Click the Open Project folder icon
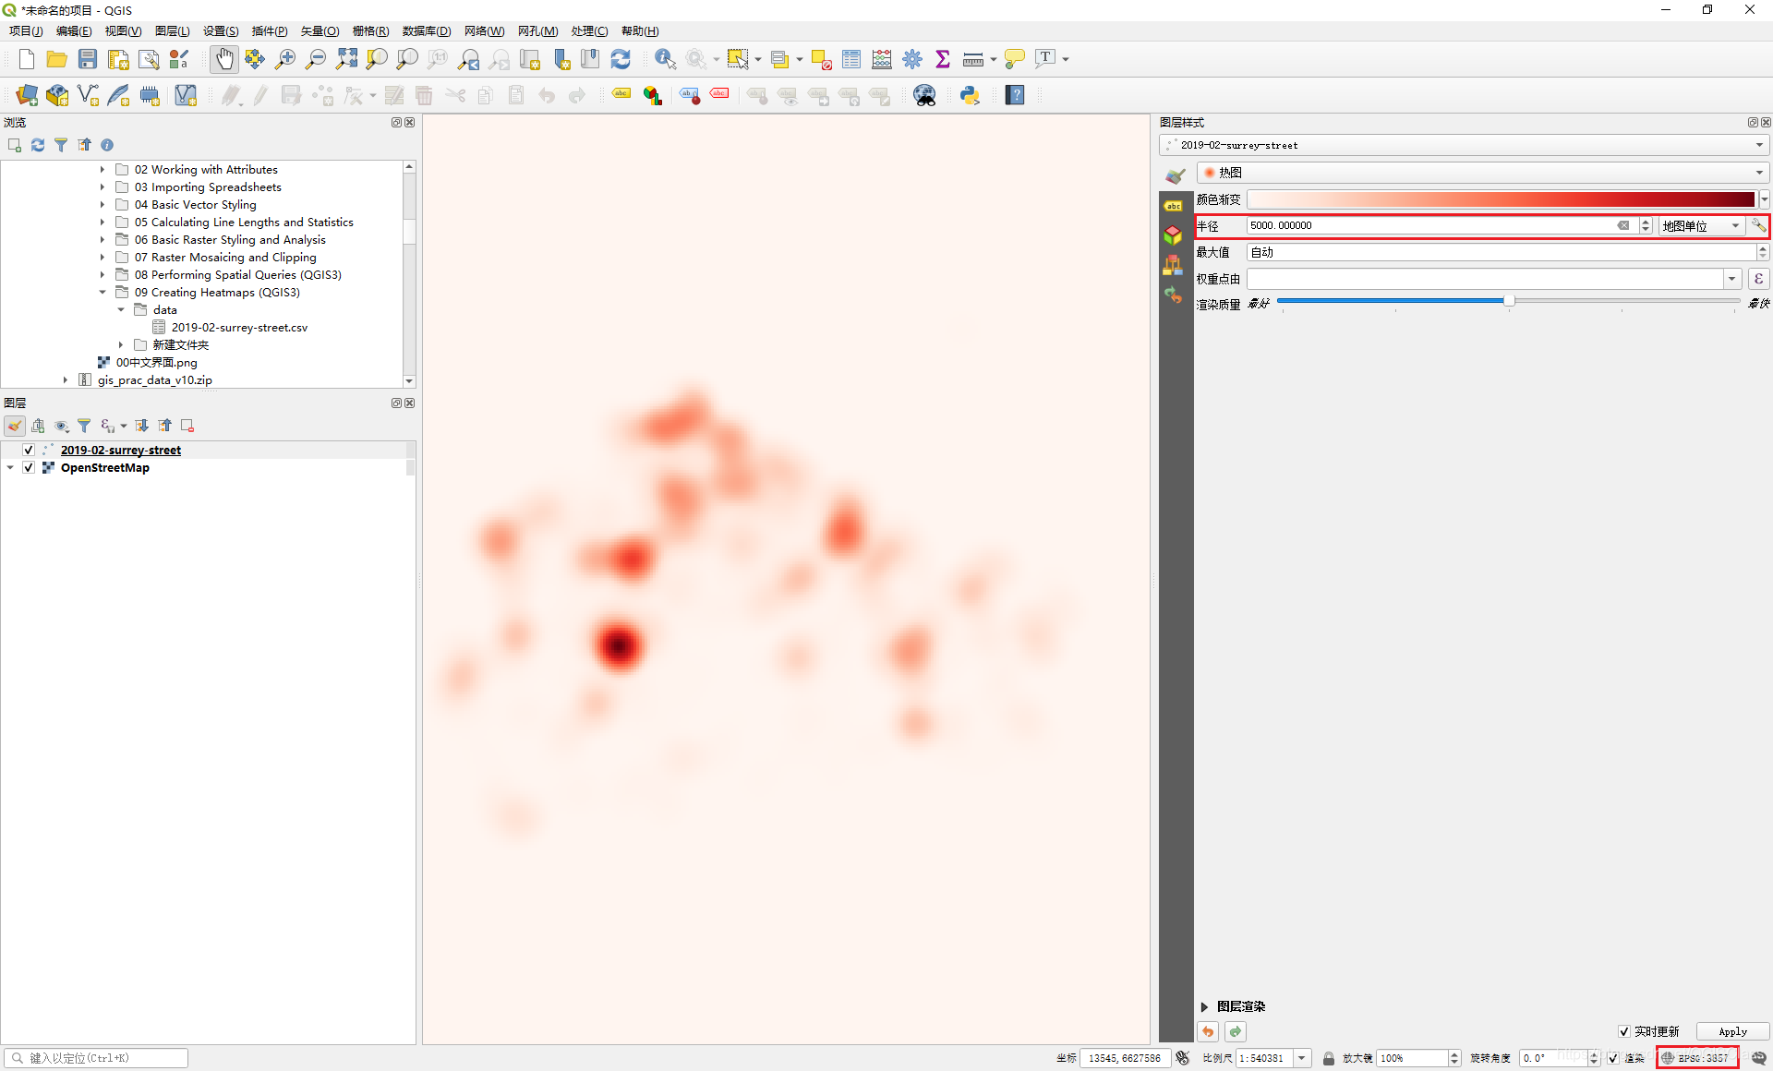This screenshot has height=1071, width=1773. coord(57,59)
